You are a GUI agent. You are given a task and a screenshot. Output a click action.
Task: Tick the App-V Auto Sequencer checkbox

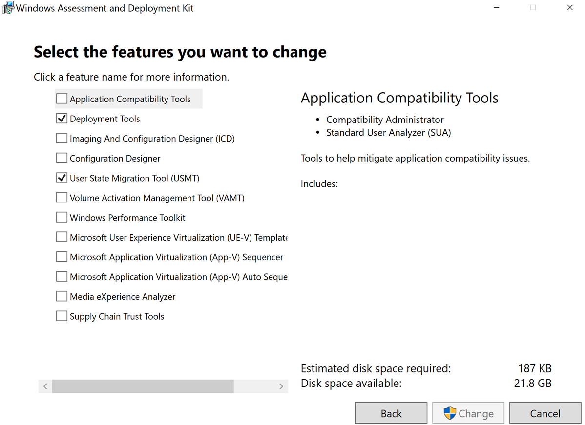62,277
